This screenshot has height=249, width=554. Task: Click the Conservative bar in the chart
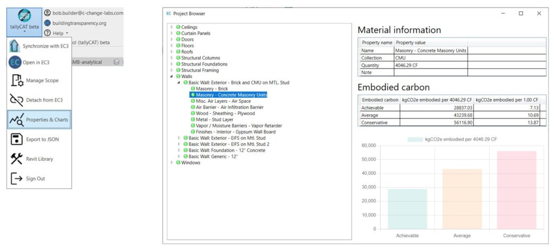pos(517,191)
